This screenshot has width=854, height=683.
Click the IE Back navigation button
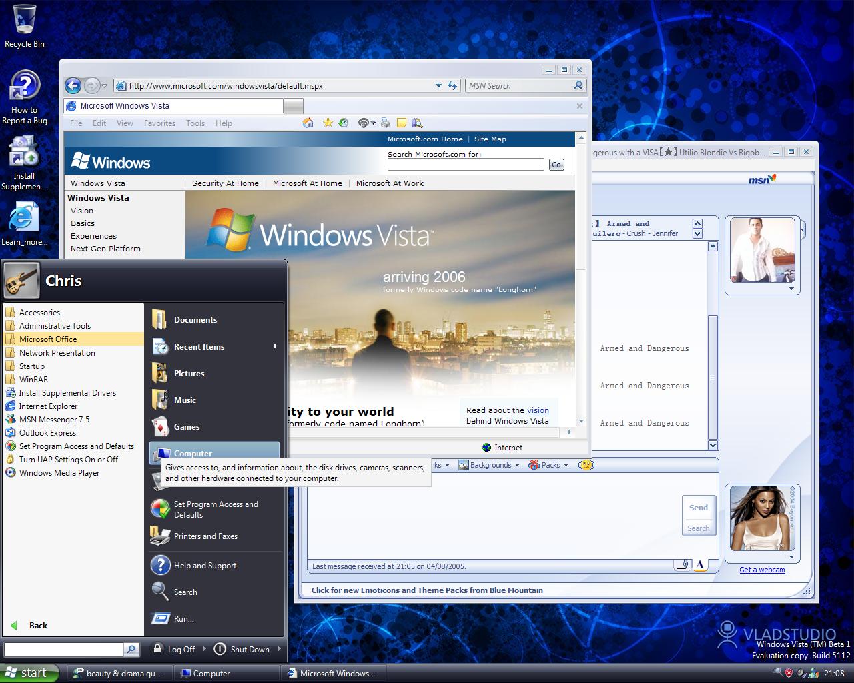(73, 85)
